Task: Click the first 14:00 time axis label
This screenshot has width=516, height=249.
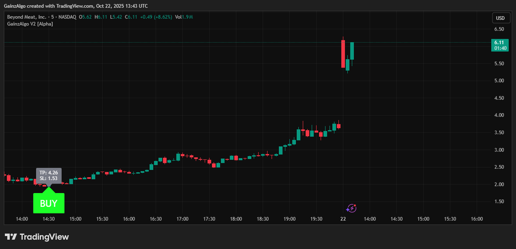Action: pos(22,219)
